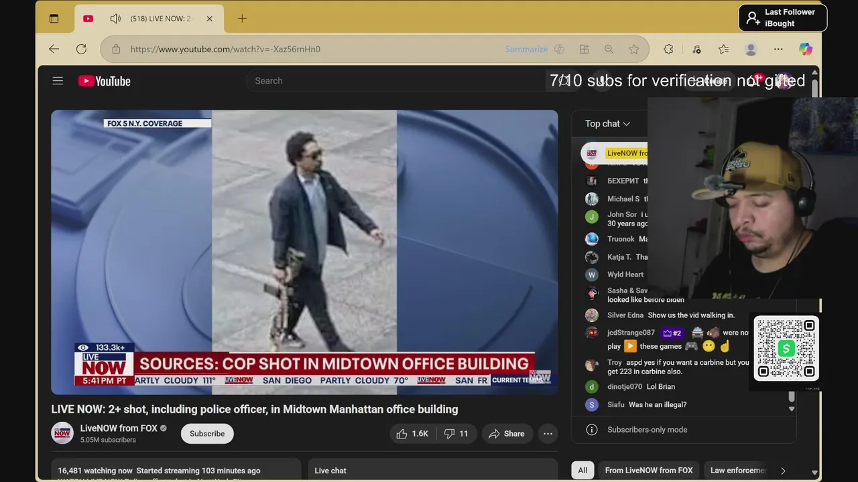Click the Summarize button in address bar
The image size is (858, 482).
tap(526, 49)
